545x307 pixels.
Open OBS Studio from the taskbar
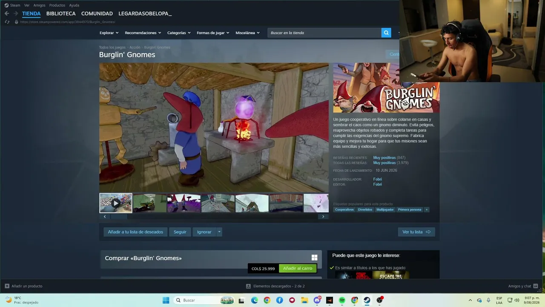pos(380,300)
